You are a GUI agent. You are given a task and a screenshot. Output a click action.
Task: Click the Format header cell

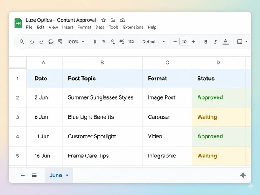(167, 79)
